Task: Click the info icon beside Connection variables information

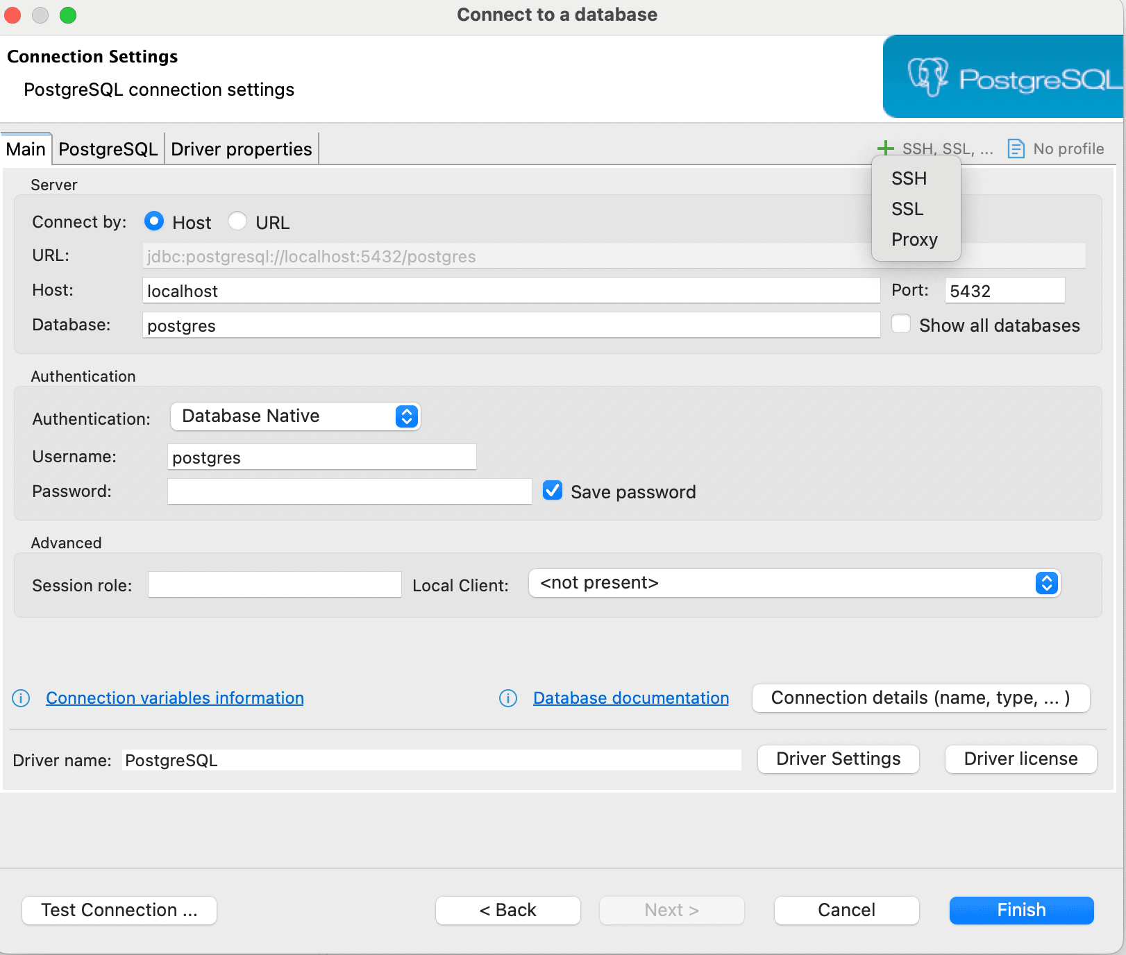Action: click(22, 698)
